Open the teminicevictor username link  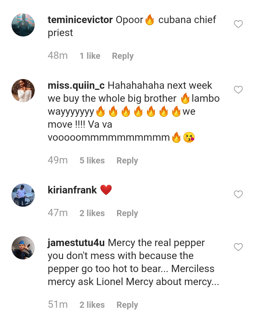pos(80,20)
